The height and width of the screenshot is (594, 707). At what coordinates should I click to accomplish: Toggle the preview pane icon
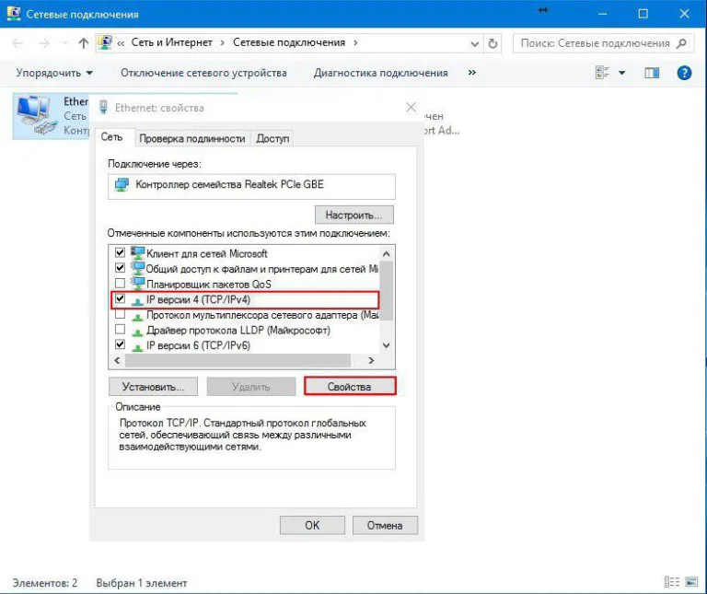pyautogui.click(x=652, y=73)
